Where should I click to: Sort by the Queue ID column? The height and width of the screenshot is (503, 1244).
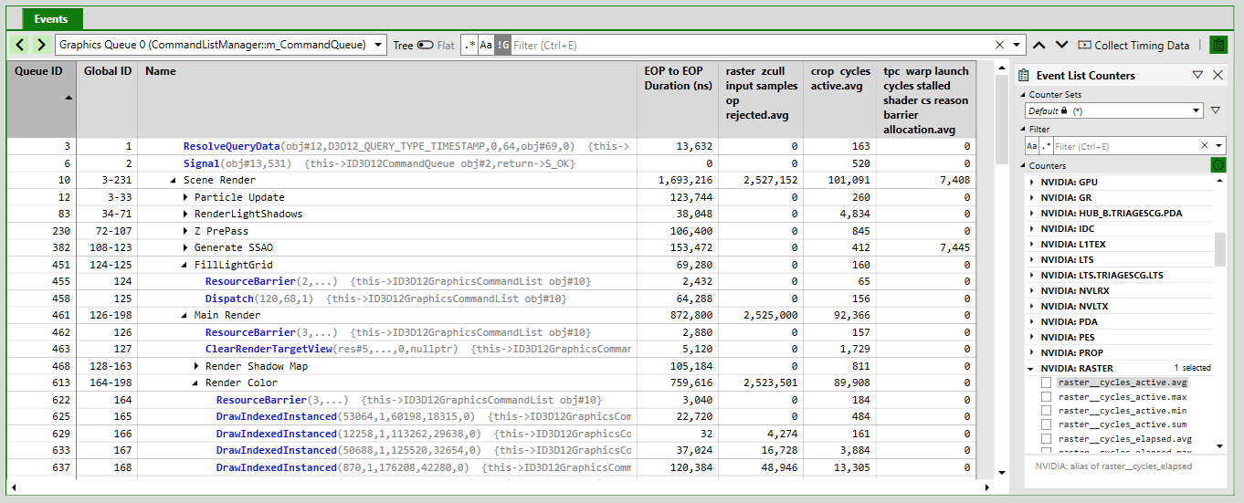click(x=41, y=99)
